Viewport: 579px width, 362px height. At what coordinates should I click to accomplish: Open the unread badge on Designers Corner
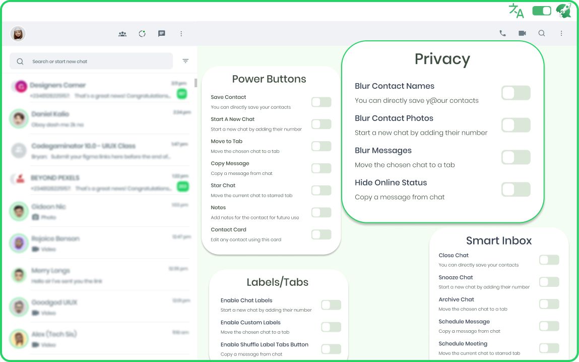coord(182,94)
